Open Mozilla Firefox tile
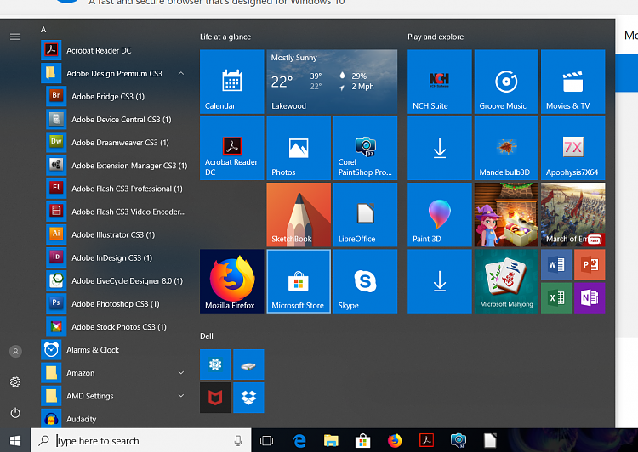 232,281
